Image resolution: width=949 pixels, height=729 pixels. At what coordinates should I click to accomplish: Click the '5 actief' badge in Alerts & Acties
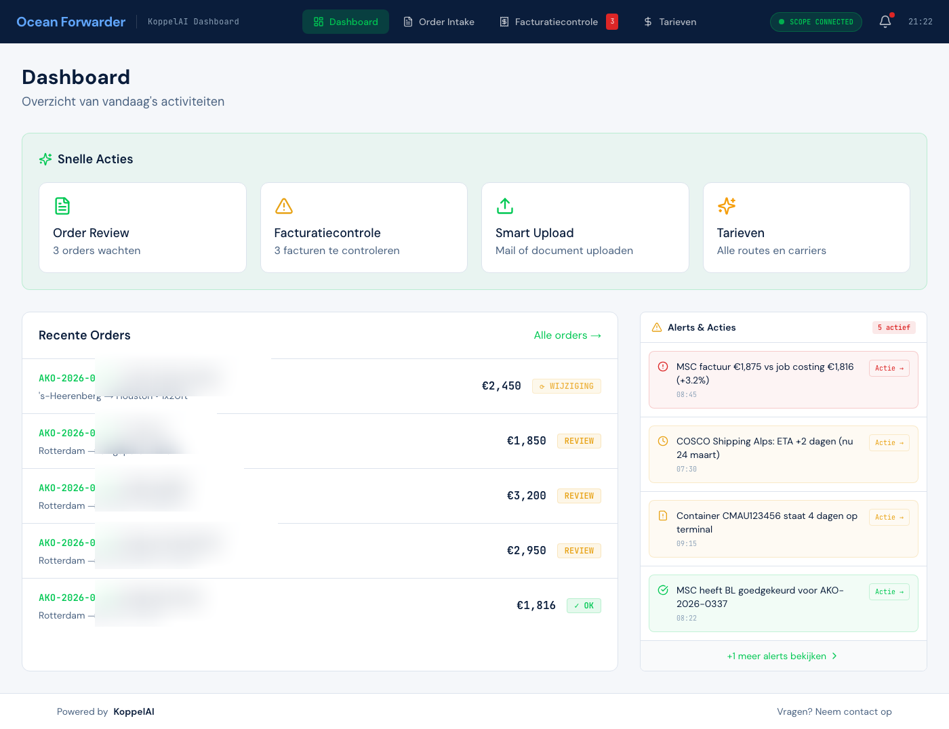893,327
